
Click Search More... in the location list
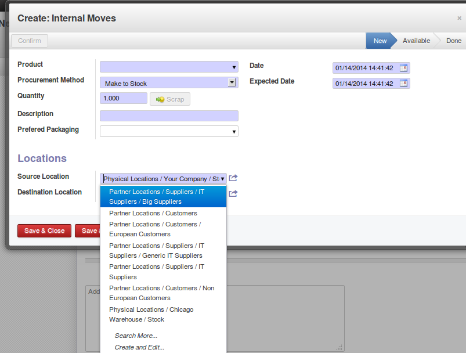tap(136, 336)
